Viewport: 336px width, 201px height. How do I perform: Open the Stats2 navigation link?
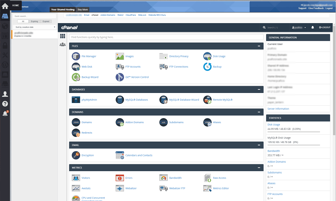120,15
